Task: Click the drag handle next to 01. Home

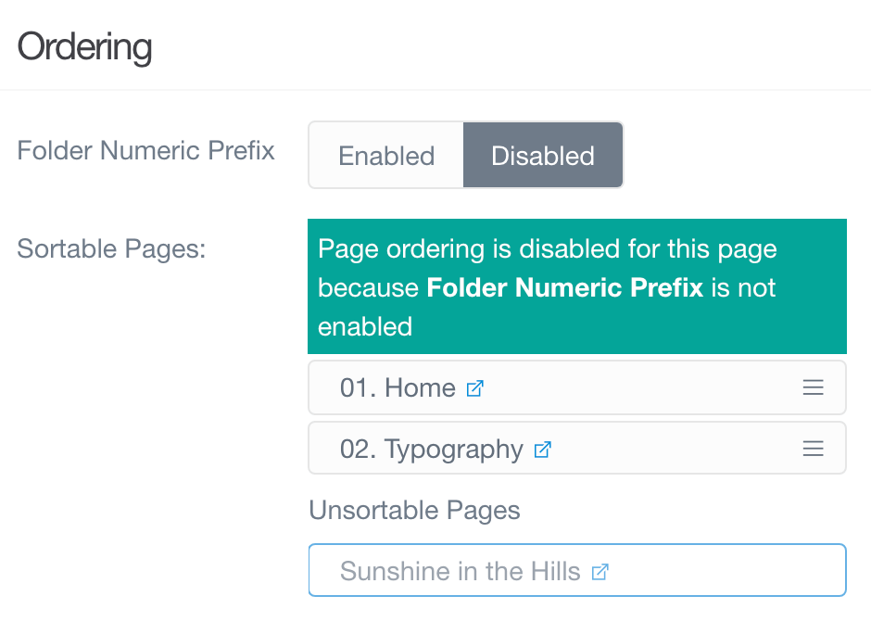Action: (813, 387)
